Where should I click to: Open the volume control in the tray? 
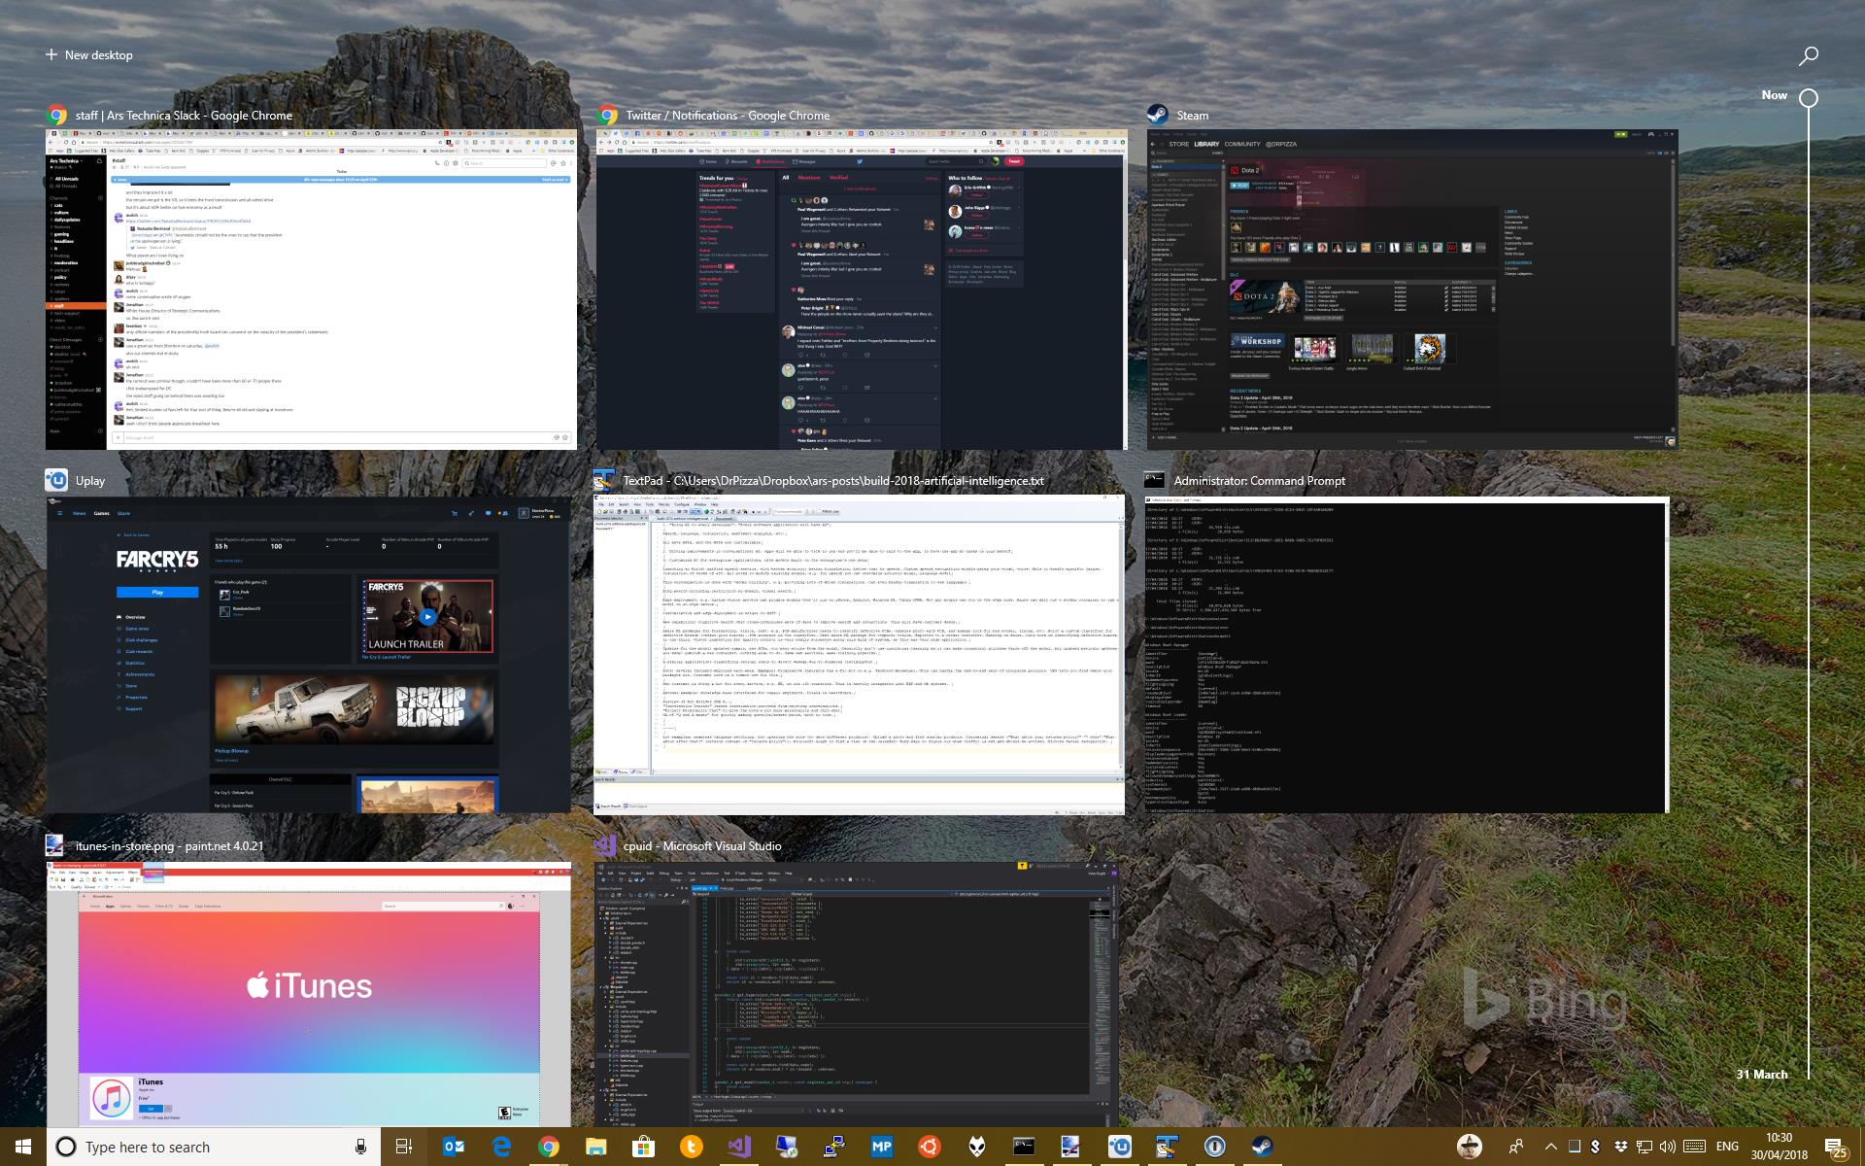pos(1667,1147)
